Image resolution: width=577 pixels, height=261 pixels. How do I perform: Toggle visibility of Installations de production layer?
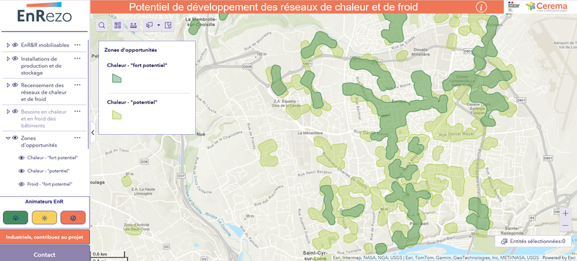[x=15, y=58]
